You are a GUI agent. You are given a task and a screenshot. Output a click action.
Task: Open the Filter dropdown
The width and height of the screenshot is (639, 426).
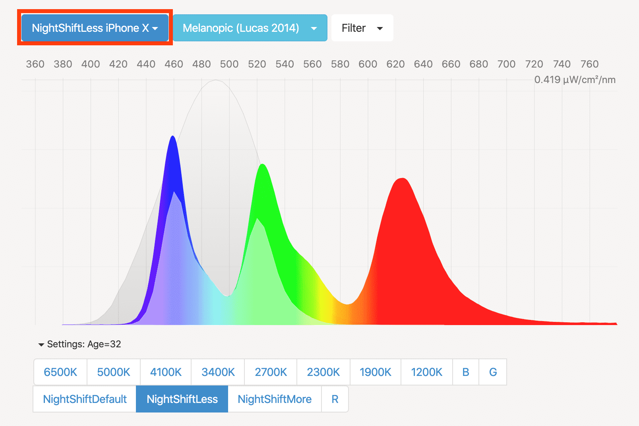pyautogui.click(x=362, y=28)
